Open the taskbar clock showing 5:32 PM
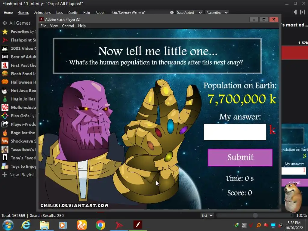308x231 pixels. (294, 225)
